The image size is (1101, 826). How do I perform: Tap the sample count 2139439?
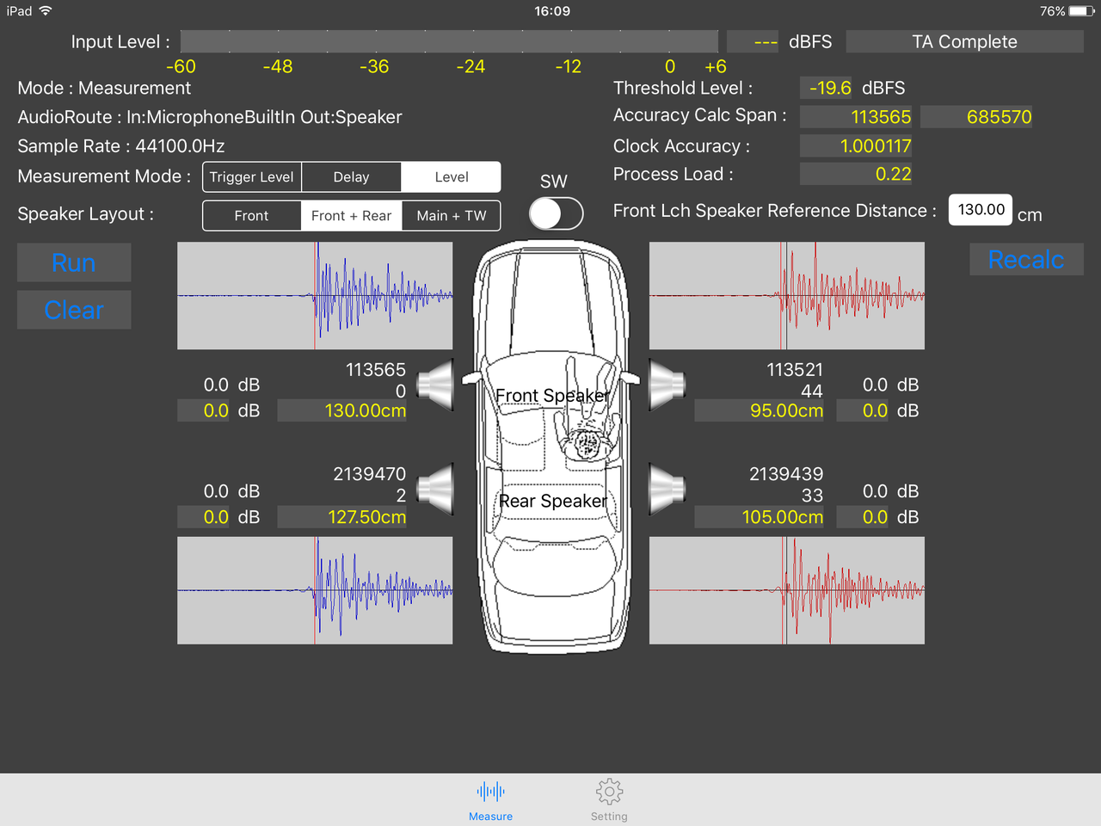point(786,474)
